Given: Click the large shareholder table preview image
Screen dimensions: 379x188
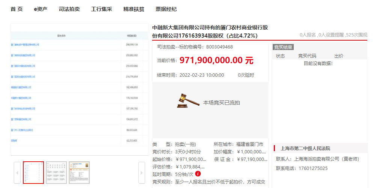Looking at the screenshot, I should point(80,89).
